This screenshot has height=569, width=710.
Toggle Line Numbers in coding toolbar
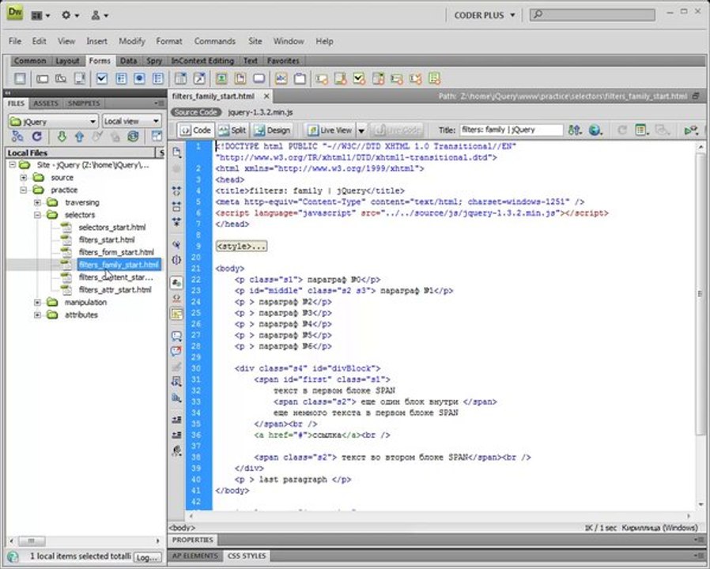(x=176, y=283)
